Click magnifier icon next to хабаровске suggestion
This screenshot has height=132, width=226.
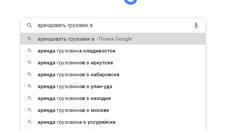[x=30, y=75]
